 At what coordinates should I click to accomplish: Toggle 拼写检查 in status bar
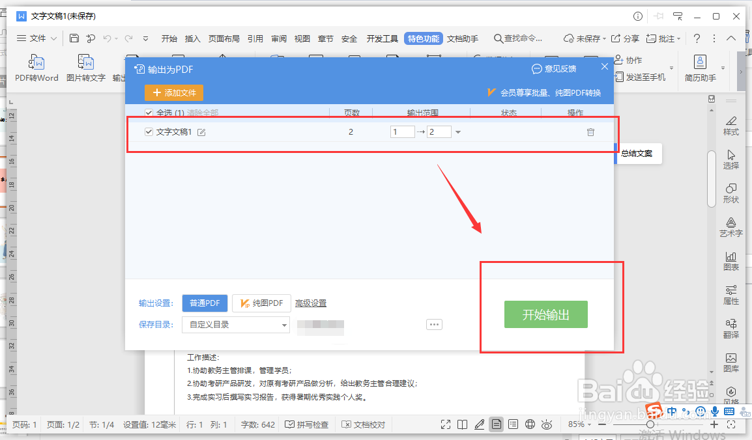[306, 424]
